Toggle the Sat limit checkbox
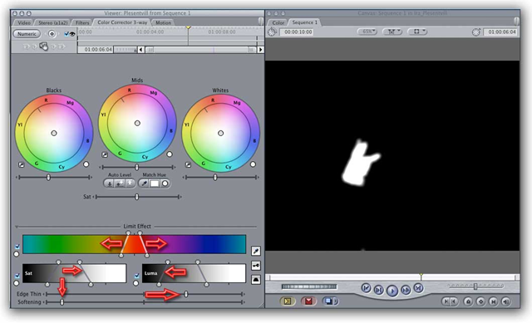This screenshot has height=323, width=532. 17,276
